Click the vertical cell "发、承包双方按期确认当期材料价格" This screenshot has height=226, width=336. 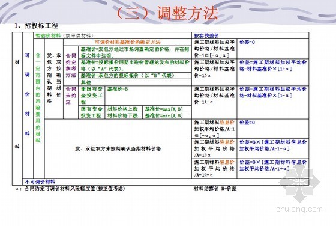54,78
